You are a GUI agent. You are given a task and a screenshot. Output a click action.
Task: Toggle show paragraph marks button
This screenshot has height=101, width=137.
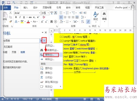pos(88,22)
